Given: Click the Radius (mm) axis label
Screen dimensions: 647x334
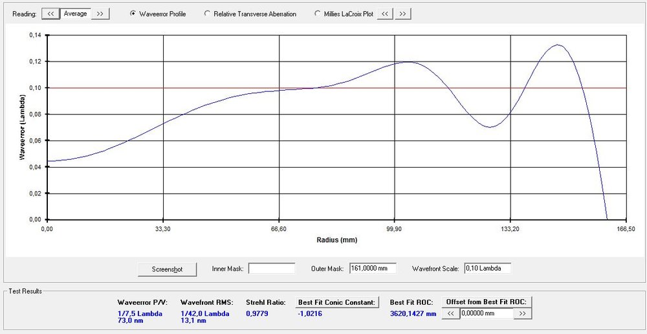Looking at the screenshot, I should click(336, 240).
